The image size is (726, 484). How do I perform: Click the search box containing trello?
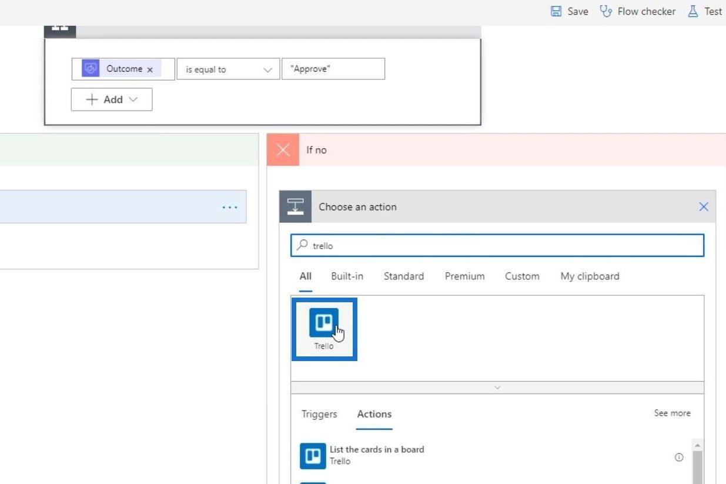click(497, 246)
